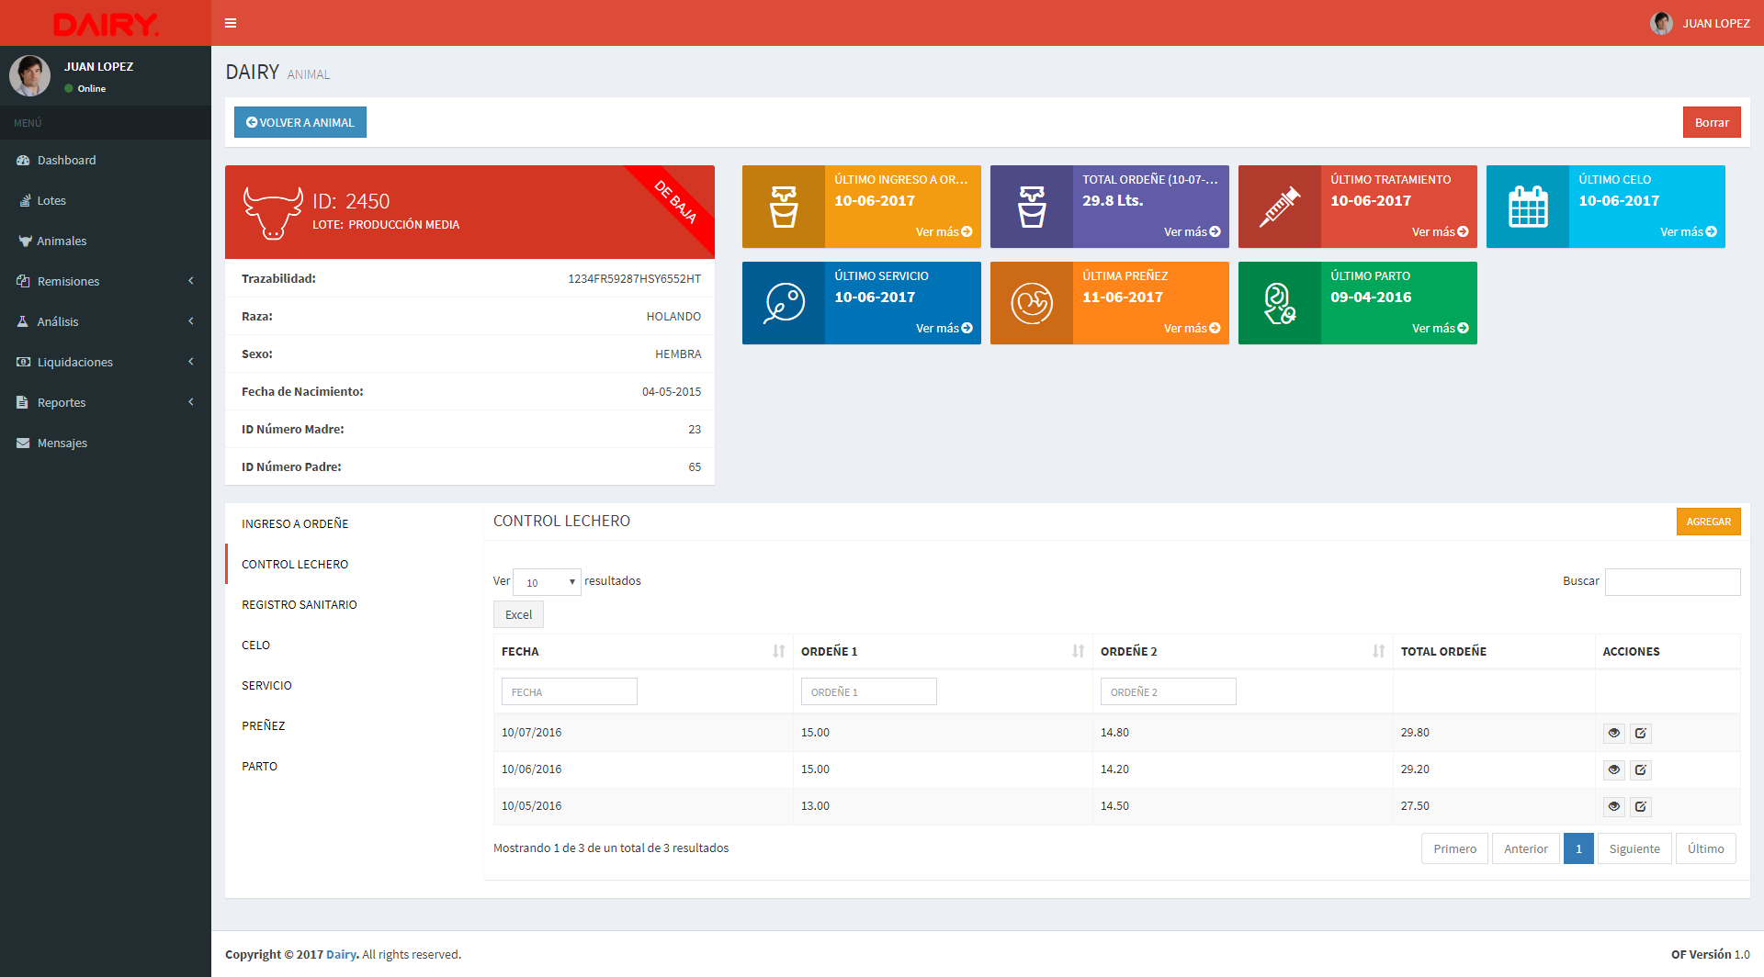Image resolution: width=1764 pixels, height=977 pixels.
Task: Open the results-per-page dropdown
Action: coord(547,582)
